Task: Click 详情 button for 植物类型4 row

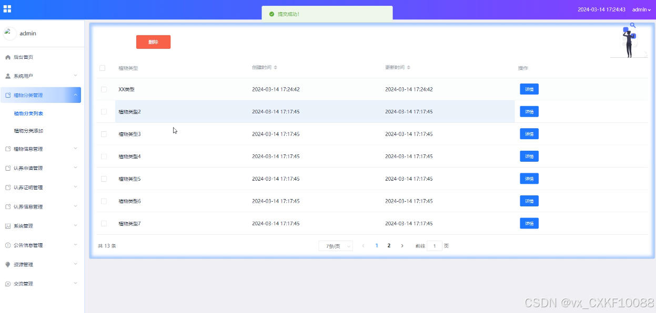Action: pos(529,156)
